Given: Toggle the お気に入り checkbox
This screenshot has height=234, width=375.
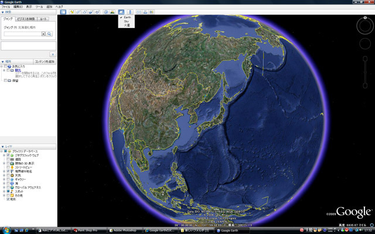Looking at the screenshot, I should click(5, 66).
